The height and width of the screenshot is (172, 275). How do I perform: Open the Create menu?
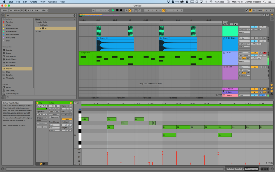(x=34, y=2)
